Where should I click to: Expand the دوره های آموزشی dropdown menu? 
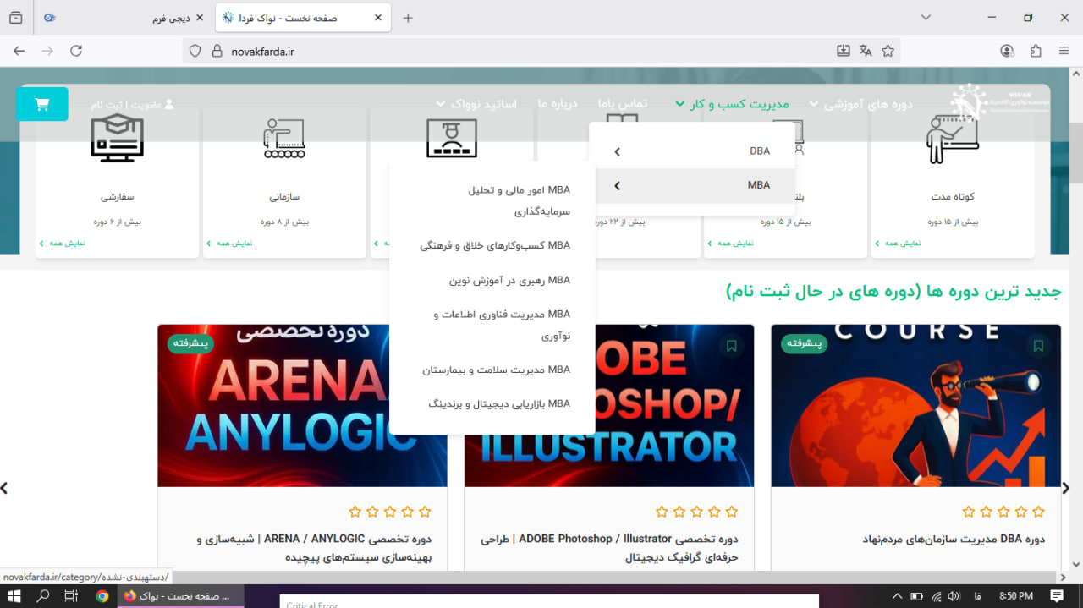tap(859, 104)
